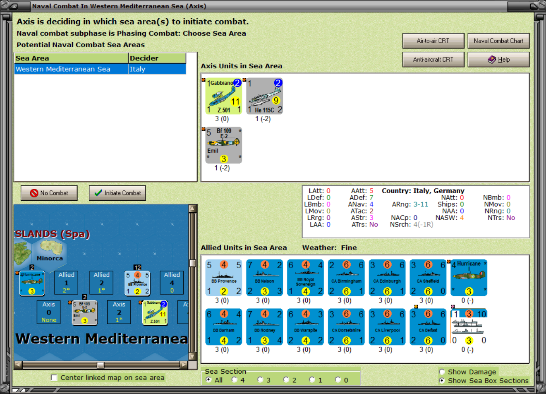Click Allied sea box section 4

point(172,283)
